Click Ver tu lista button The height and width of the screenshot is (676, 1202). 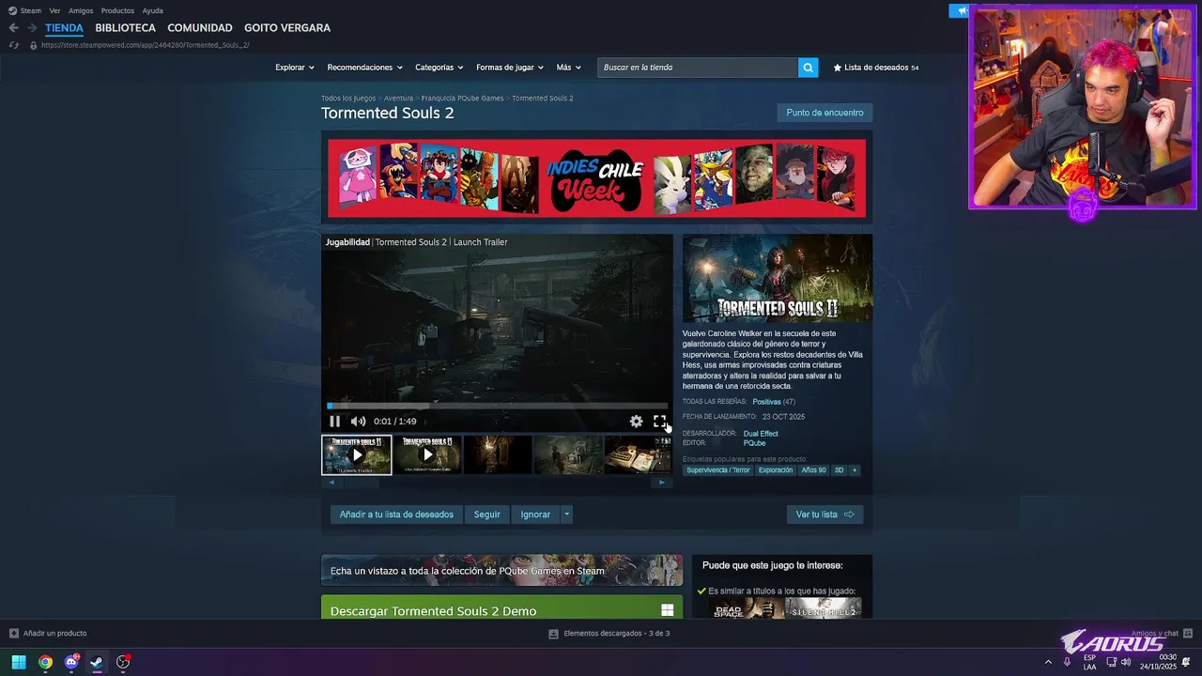point(824,515)
